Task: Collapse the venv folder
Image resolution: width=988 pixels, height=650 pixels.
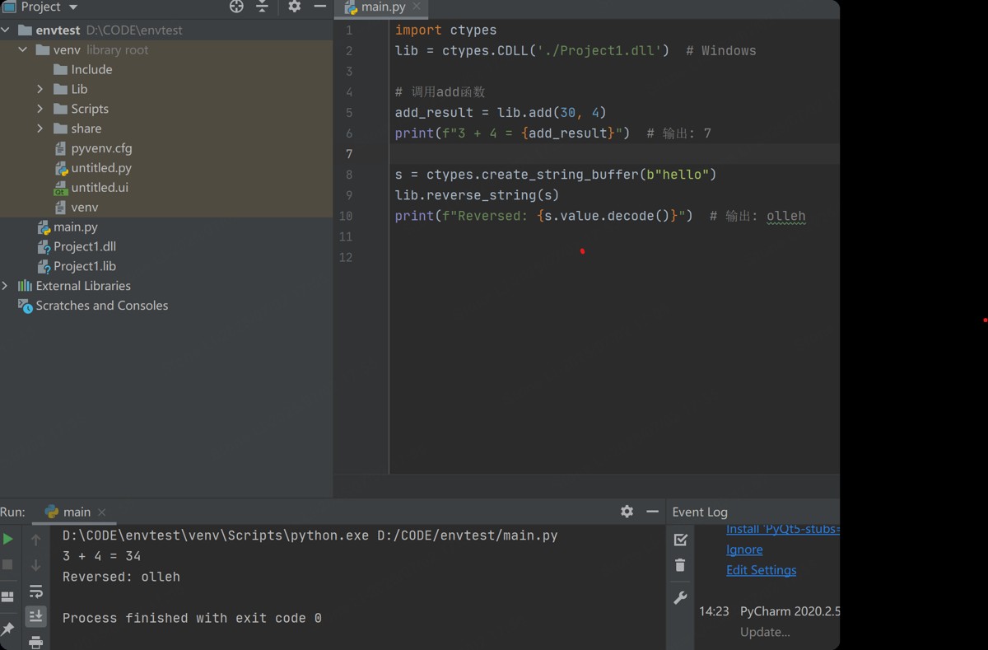Action: click(23, 49)
